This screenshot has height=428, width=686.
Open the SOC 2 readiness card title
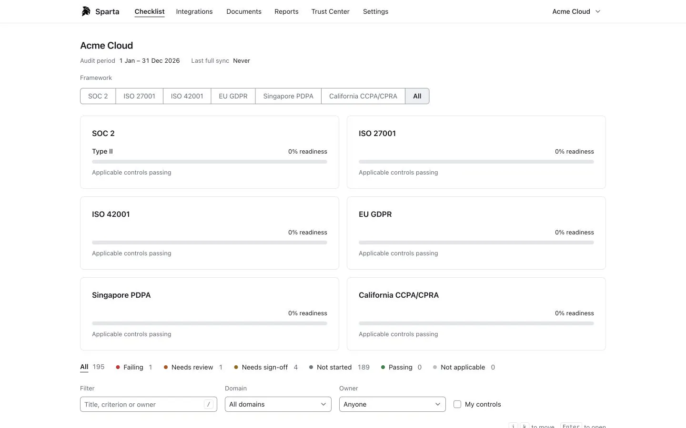click(103, 134)
